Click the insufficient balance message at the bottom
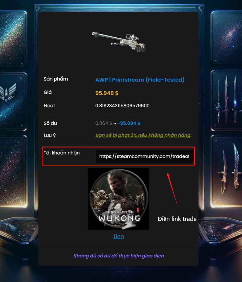Viewport: 242px width, 282px height. (x=118, y=256)
